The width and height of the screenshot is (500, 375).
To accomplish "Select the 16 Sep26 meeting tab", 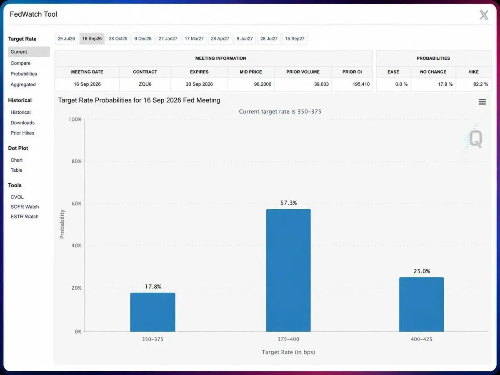I will (92, 39).
